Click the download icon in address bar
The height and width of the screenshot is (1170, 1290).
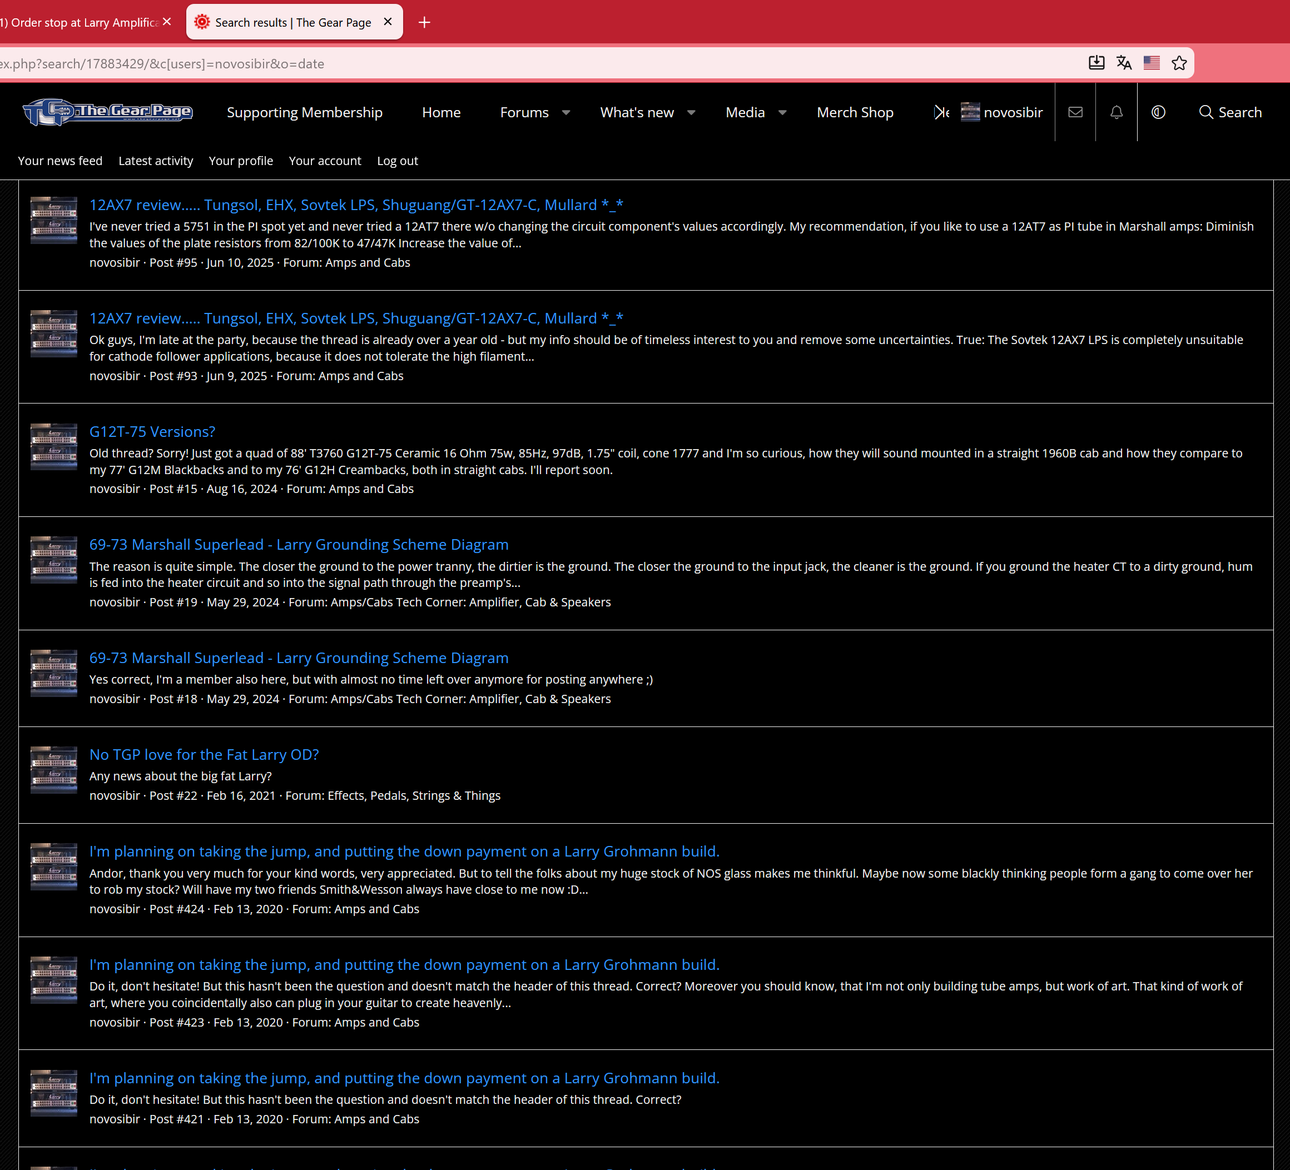coord(1096,63)
